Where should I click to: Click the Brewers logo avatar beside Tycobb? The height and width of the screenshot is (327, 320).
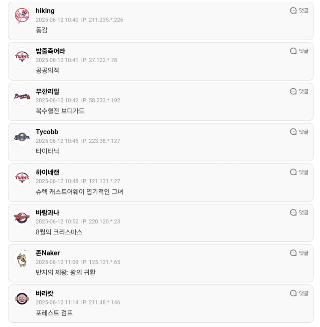click(22, 137)
